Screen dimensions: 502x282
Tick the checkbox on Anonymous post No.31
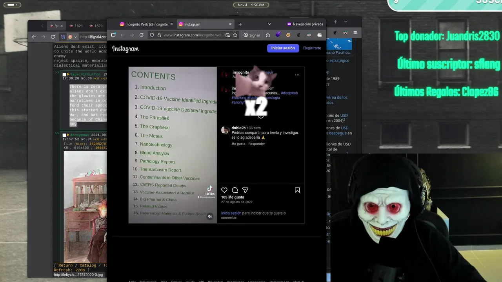point(64,135)
